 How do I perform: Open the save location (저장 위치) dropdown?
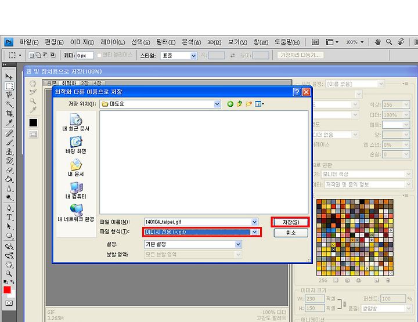[217, 104]
